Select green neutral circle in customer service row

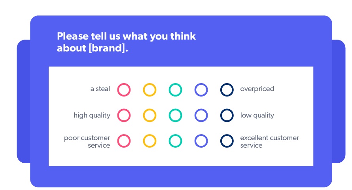click(175, 141)
